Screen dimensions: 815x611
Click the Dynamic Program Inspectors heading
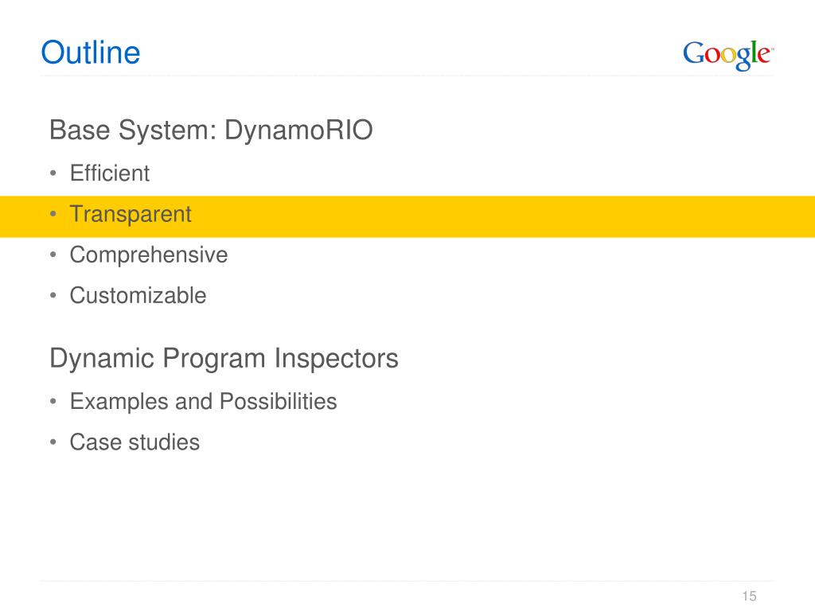point(224,359)
